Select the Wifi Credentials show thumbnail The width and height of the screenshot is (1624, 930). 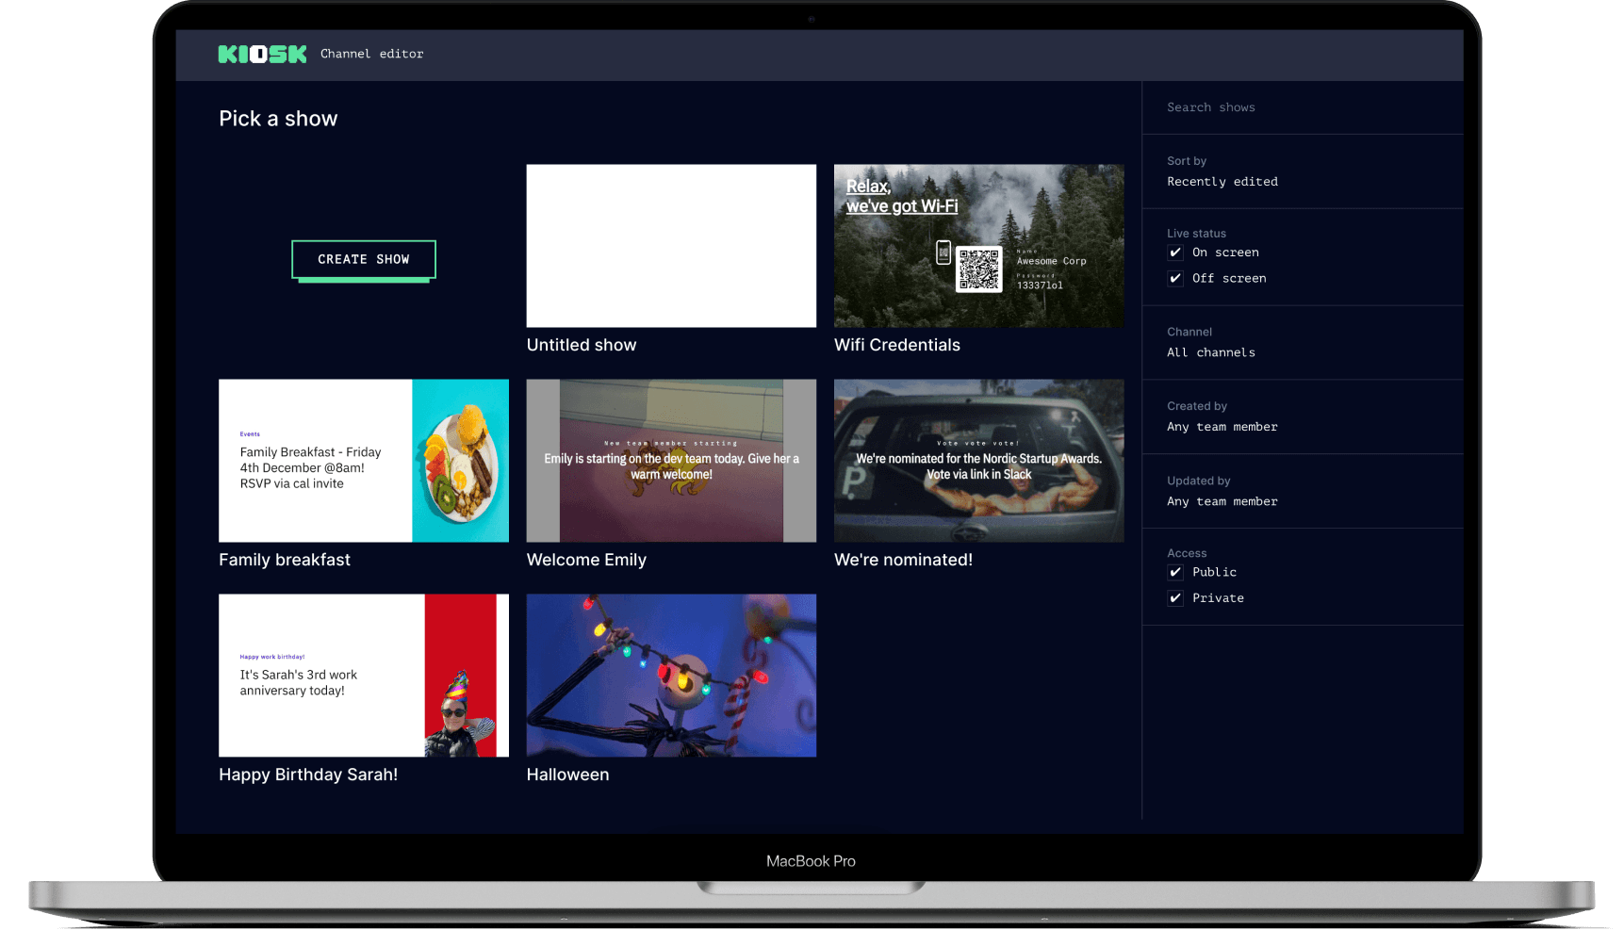[x=978, y=246]
